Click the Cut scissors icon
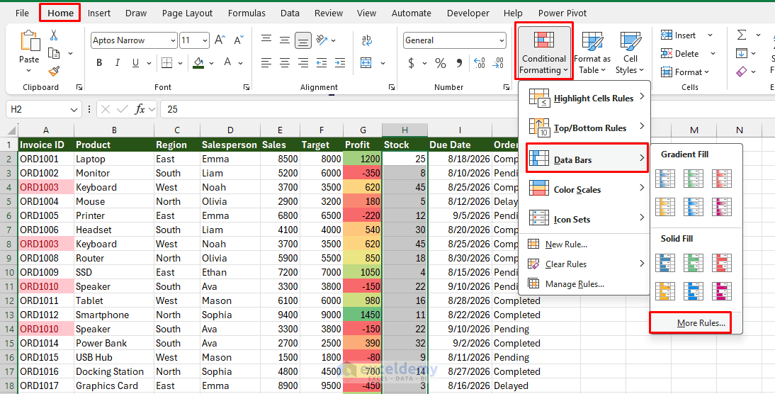The image size is (775, 394). 54,35
